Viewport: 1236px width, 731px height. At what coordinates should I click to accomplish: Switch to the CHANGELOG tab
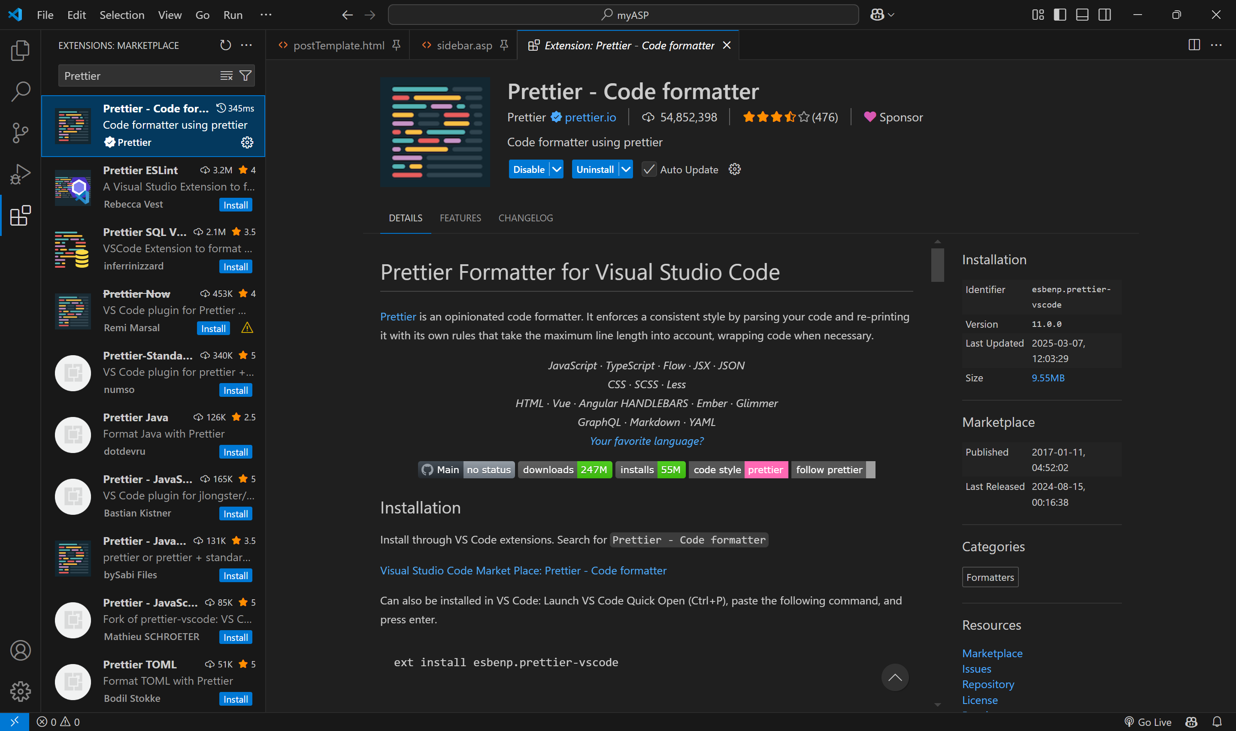526,218
